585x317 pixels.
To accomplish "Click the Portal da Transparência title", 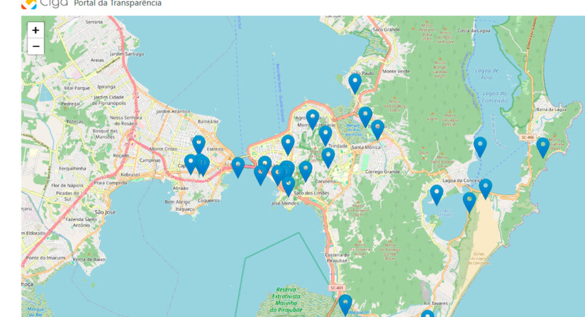I will click(118, 4).
